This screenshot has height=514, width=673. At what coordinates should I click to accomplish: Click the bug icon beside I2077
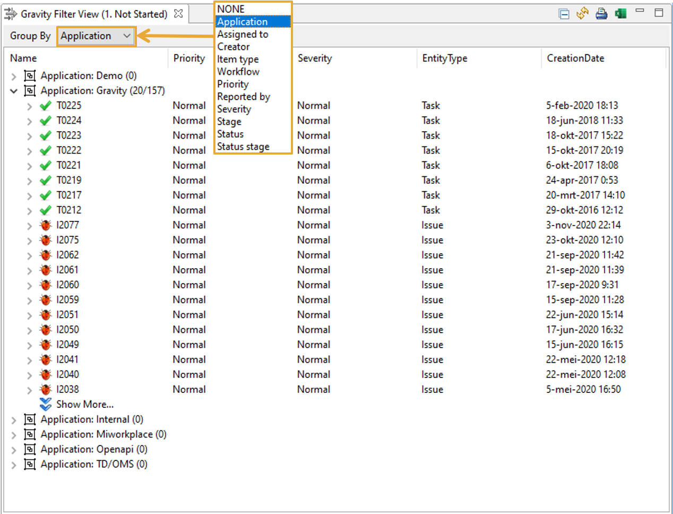point(46,225)
